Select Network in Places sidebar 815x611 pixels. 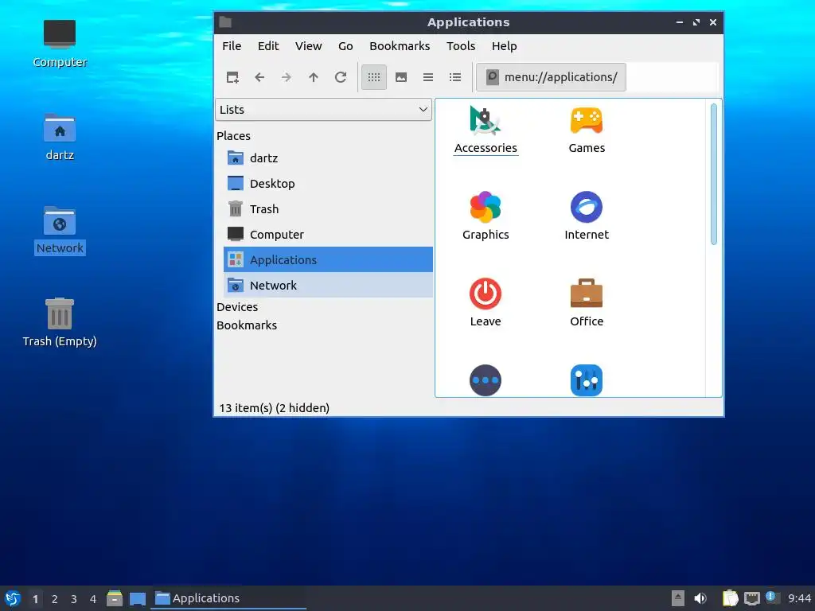[x=328, y=286]
